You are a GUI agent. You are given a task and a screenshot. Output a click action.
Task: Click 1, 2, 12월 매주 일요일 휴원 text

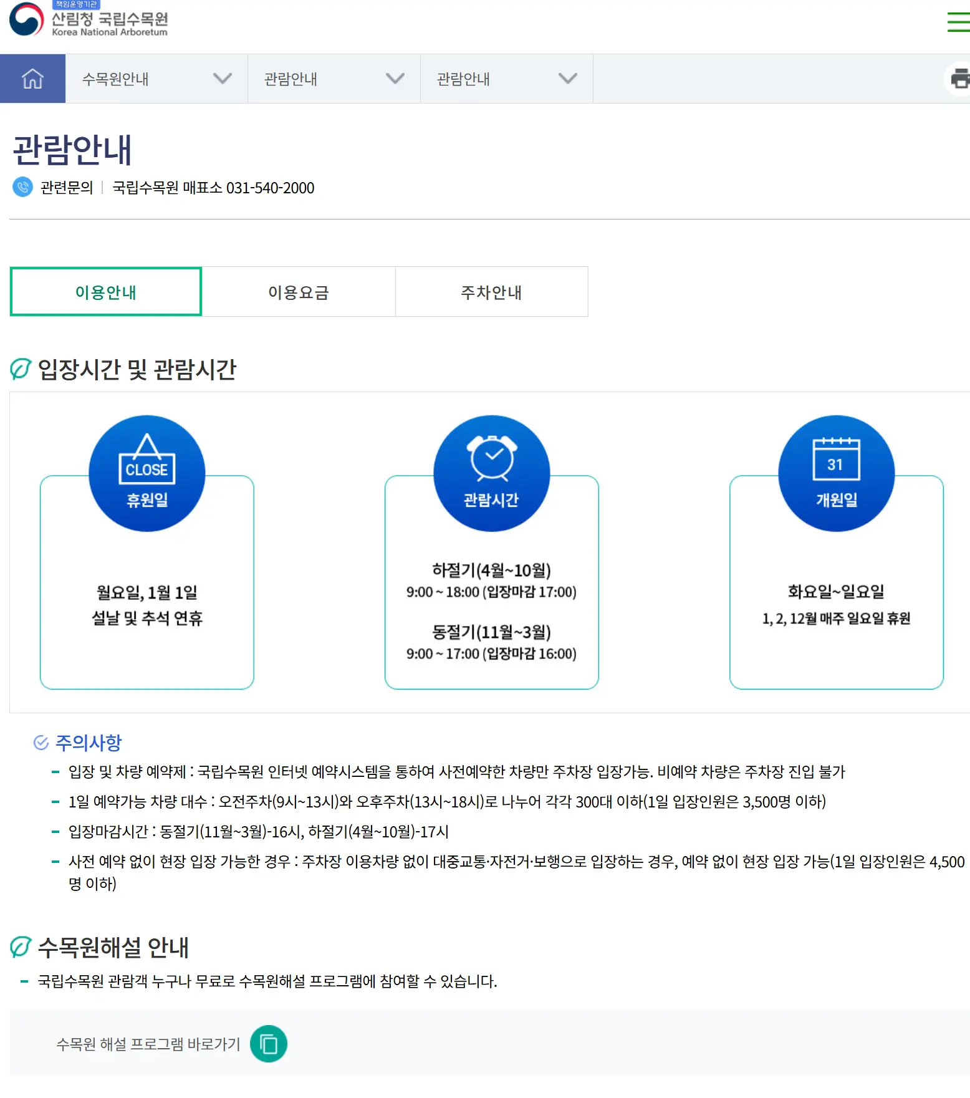(836, 619)
